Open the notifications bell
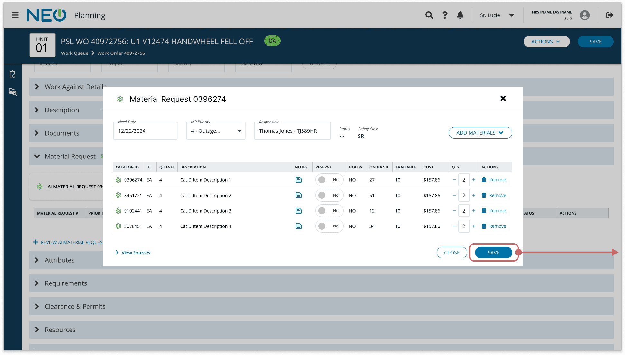This screenshot has height=355, width=625. 460,15
